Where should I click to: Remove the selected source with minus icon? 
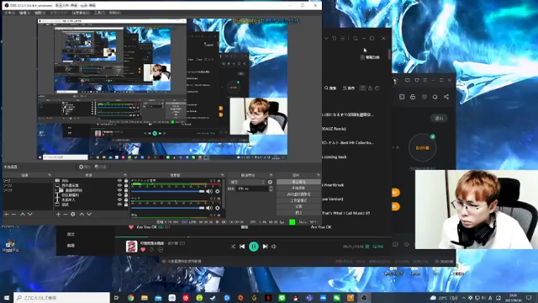(66, 214)
